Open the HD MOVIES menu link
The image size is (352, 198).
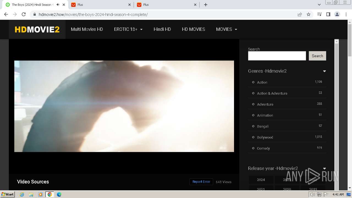[x=194, y=29]
